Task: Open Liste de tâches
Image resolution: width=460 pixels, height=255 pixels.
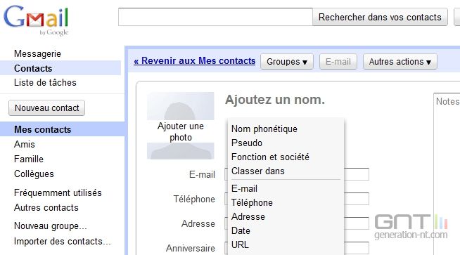Action: [45, 83]
